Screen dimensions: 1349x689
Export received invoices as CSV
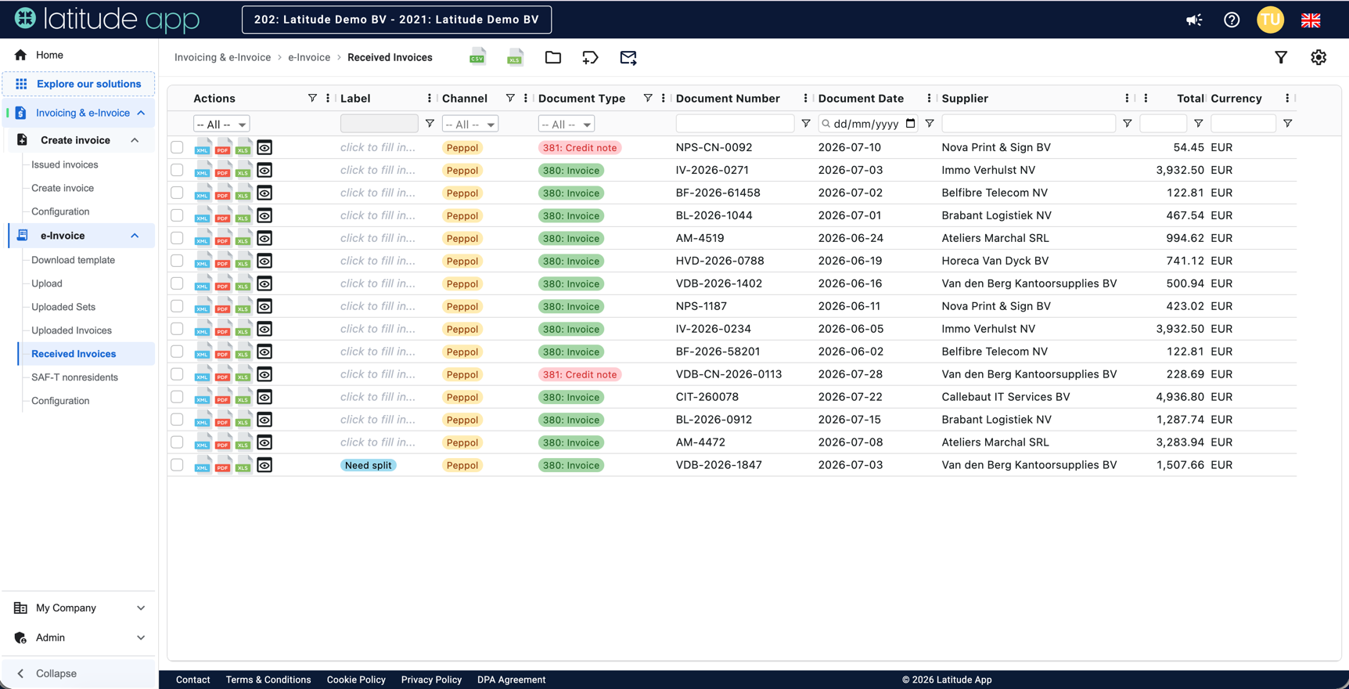(x=477, y=57)
